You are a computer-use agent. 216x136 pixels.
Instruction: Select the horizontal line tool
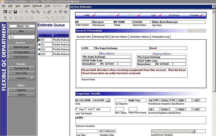click(43, 18)
